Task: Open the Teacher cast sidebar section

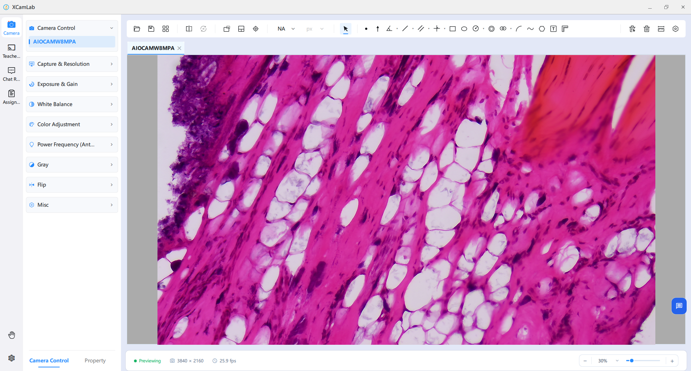Action: 12,51
